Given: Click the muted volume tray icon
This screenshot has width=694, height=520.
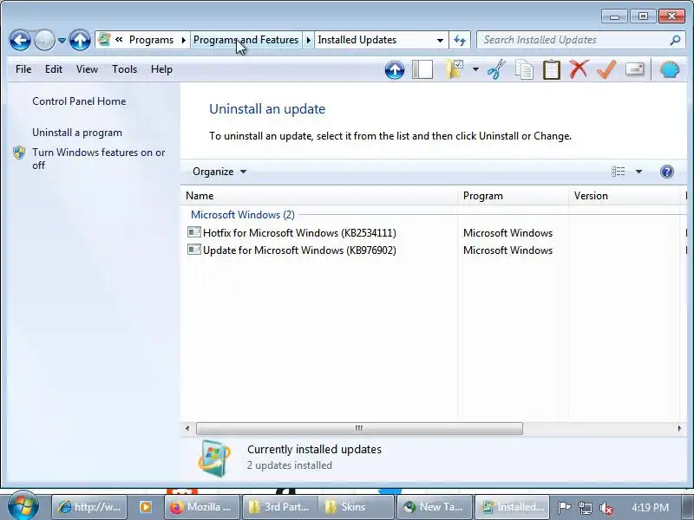Looking at the screenshot, I should pos(606,508).
